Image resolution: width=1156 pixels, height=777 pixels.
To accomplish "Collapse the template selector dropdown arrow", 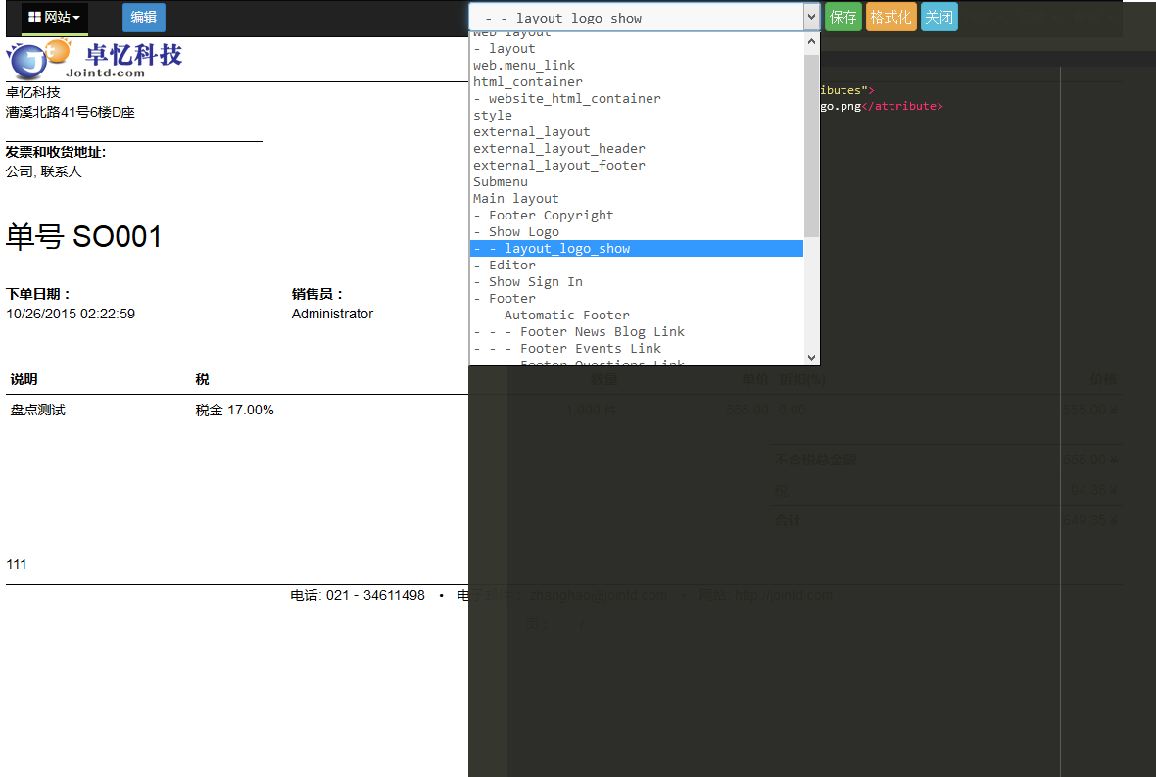I will pyautogui.click(x=811, y=17).
